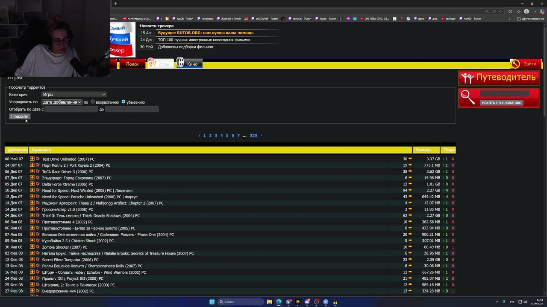Viewport: 547px width, 307px height.
Task: Open the Категория dropdown set to Игры
Action: click(74, 95)
